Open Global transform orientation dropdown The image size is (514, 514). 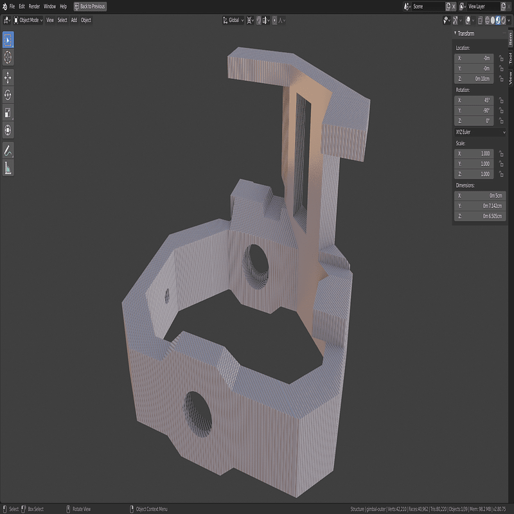[x=233, y=21]
